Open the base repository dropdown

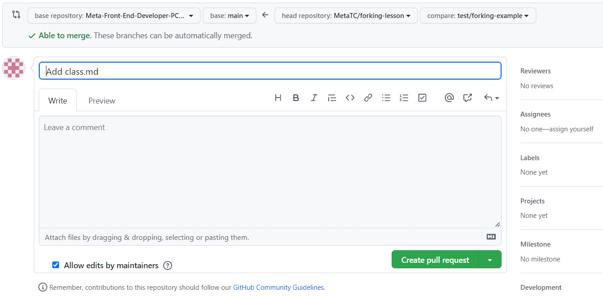point(114,16)
